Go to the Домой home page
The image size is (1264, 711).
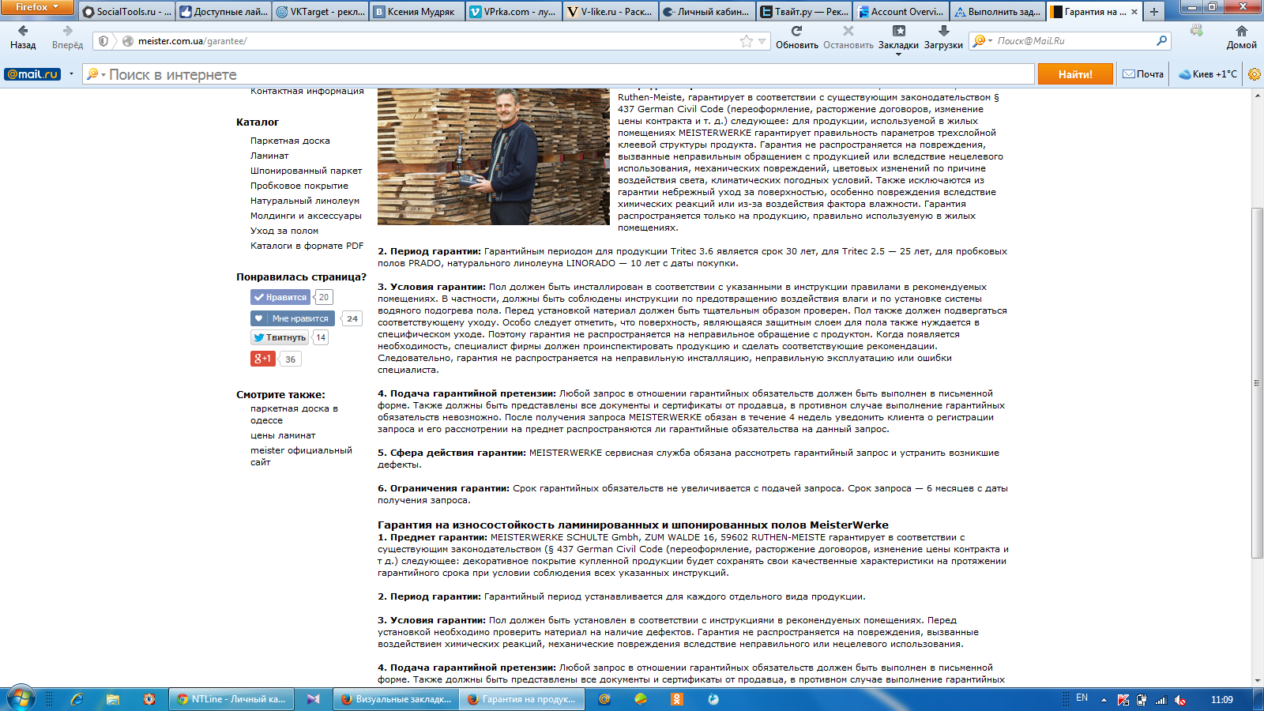[1241, 36]
